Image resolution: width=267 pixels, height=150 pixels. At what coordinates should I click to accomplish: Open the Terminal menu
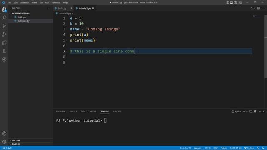coord(56,3)
